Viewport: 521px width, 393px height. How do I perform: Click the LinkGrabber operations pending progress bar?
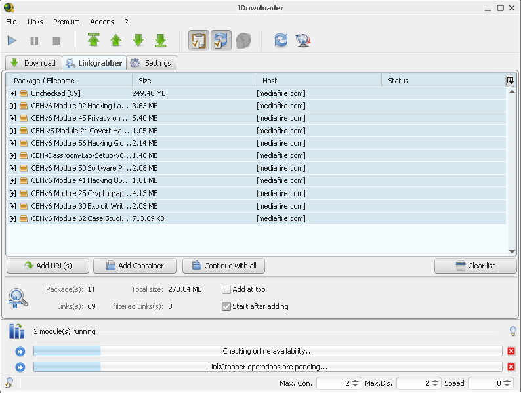tap(268, 367)
